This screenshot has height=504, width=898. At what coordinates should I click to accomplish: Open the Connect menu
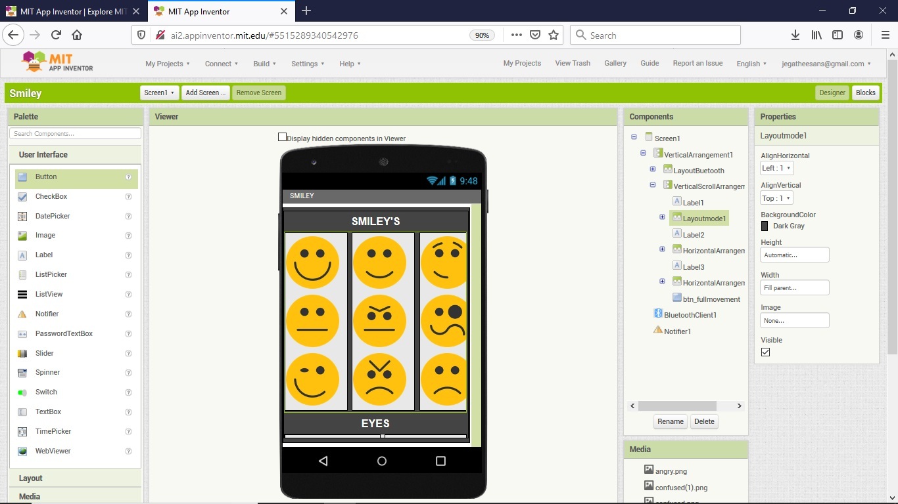click(222, 64)
